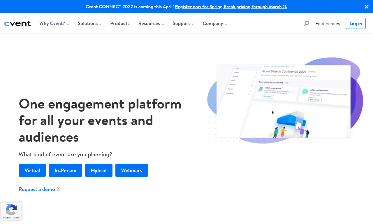
Task: Choose the Webinars event type
Action: click(132, 170)
